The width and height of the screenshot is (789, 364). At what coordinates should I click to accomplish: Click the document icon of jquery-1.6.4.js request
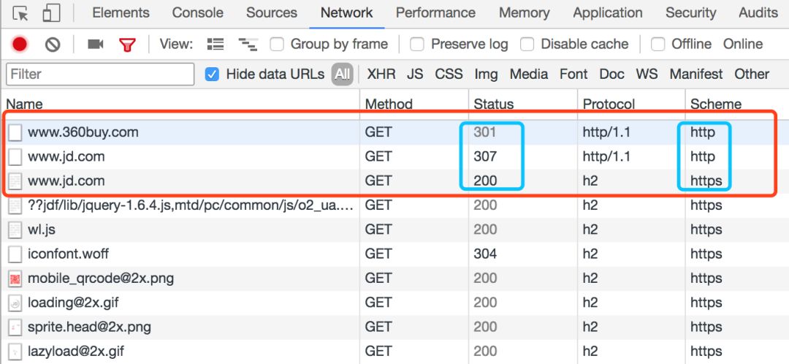pyautogui.click(x=15, y=205)
